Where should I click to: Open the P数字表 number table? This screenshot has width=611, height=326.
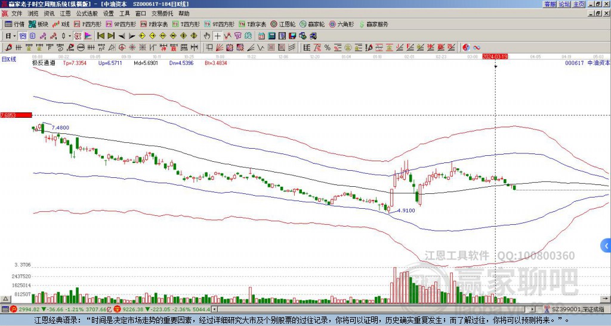point(154,24)
